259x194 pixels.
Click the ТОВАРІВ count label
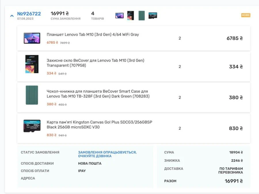pos(98,19)
